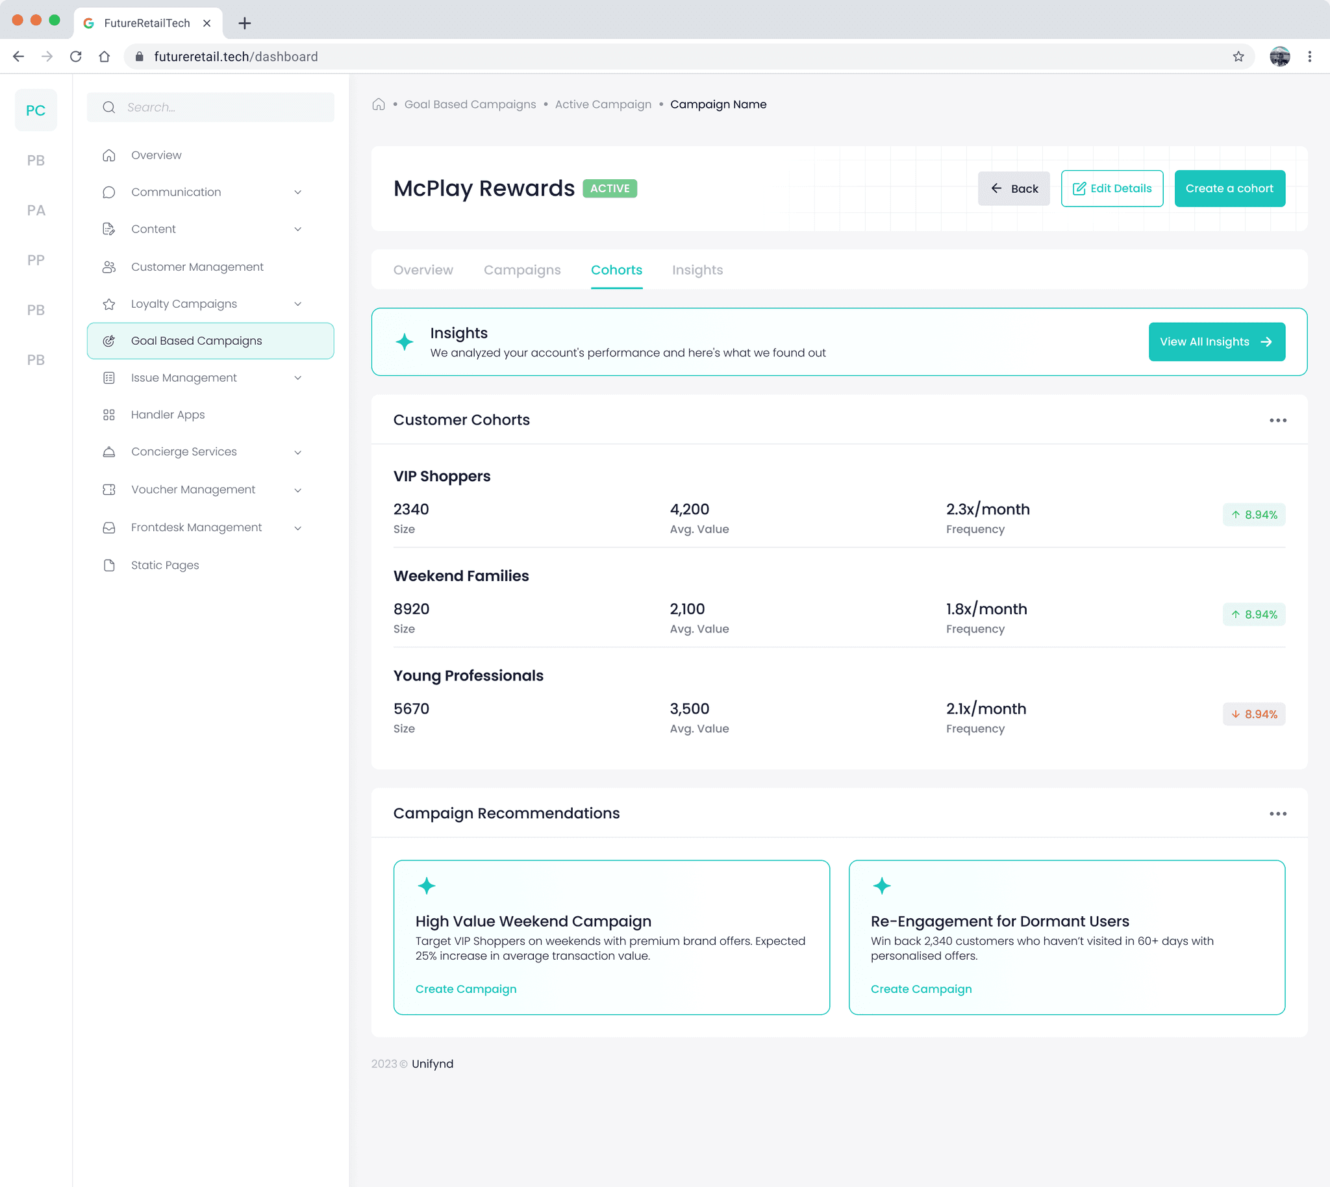Switch to the Insights tab
The height and width of the screenshot is (1187, 1330).
(x=697, y=270)
